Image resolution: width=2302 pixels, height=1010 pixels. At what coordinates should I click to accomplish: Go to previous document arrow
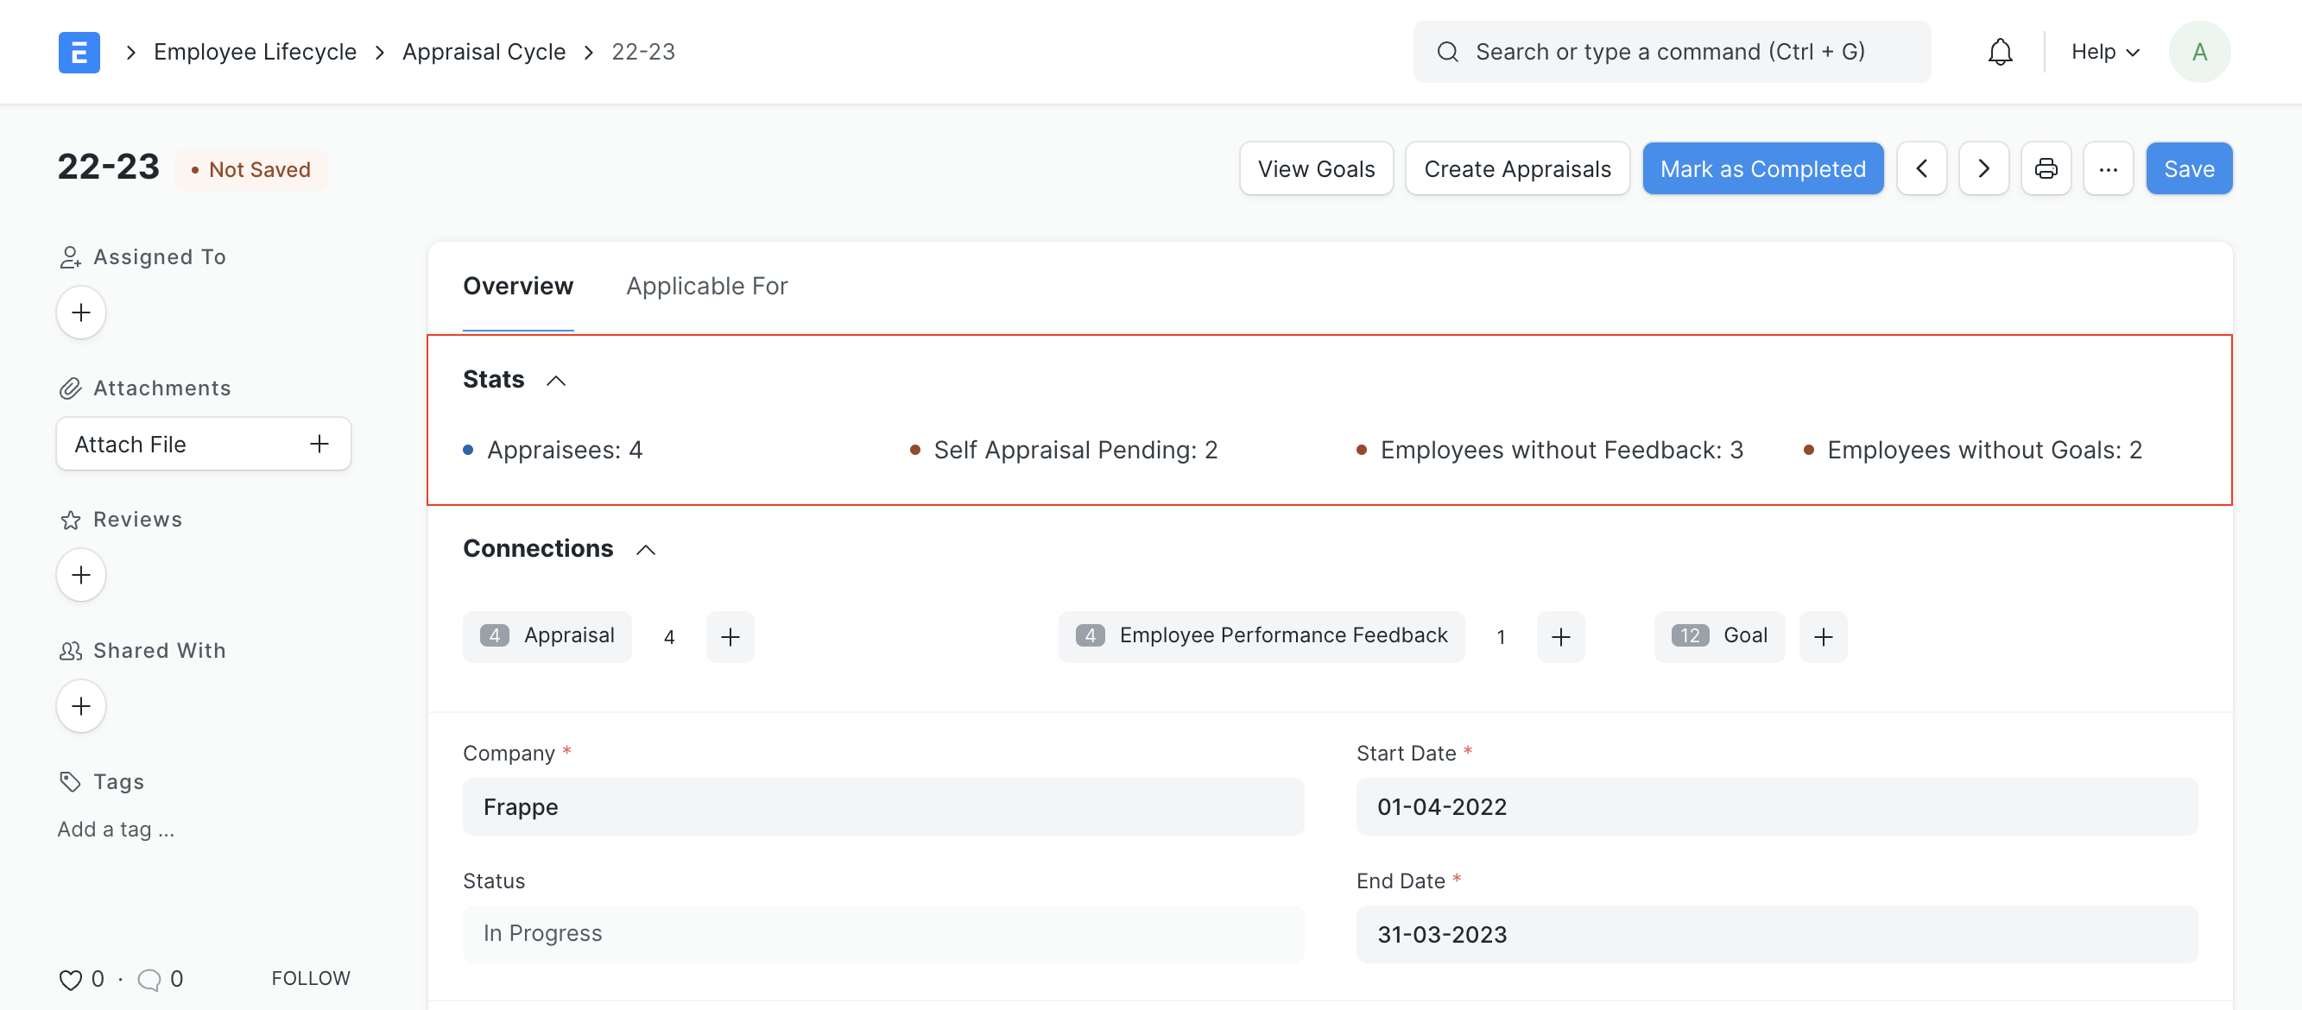[1921, 169]
